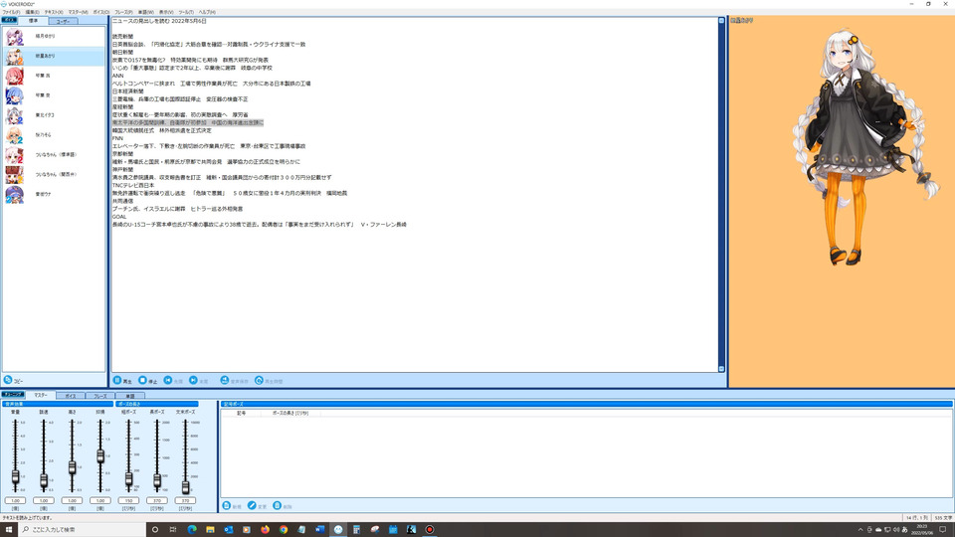Viewport: 955px width, 537px height.
Task: Select the 琴葉 茜 red-haired voice avatar
Action: point(14,76)
